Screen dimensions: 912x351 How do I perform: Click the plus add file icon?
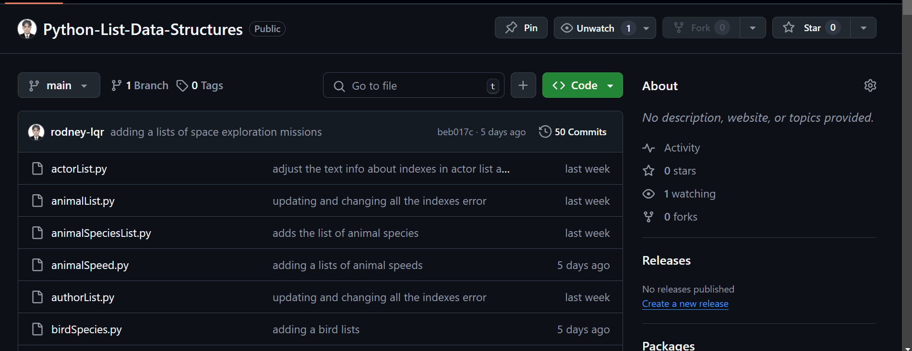tap(523, 85)
